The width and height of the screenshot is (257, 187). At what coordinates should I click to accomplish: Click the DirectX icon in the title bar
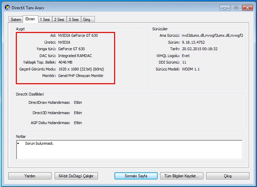pos(7,8)
